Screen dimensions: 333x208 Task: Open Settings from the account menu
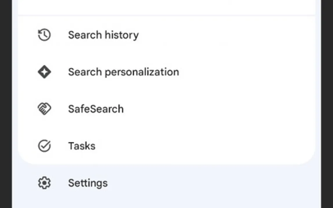pos(88,183)
